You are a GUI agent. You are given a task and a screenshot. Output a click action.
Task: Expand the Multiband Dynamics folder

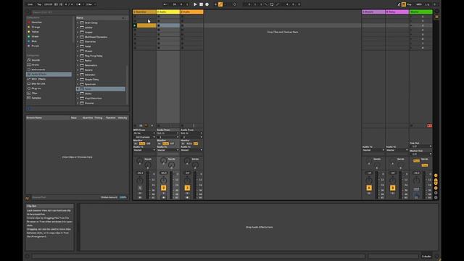[x=78, y=37]
